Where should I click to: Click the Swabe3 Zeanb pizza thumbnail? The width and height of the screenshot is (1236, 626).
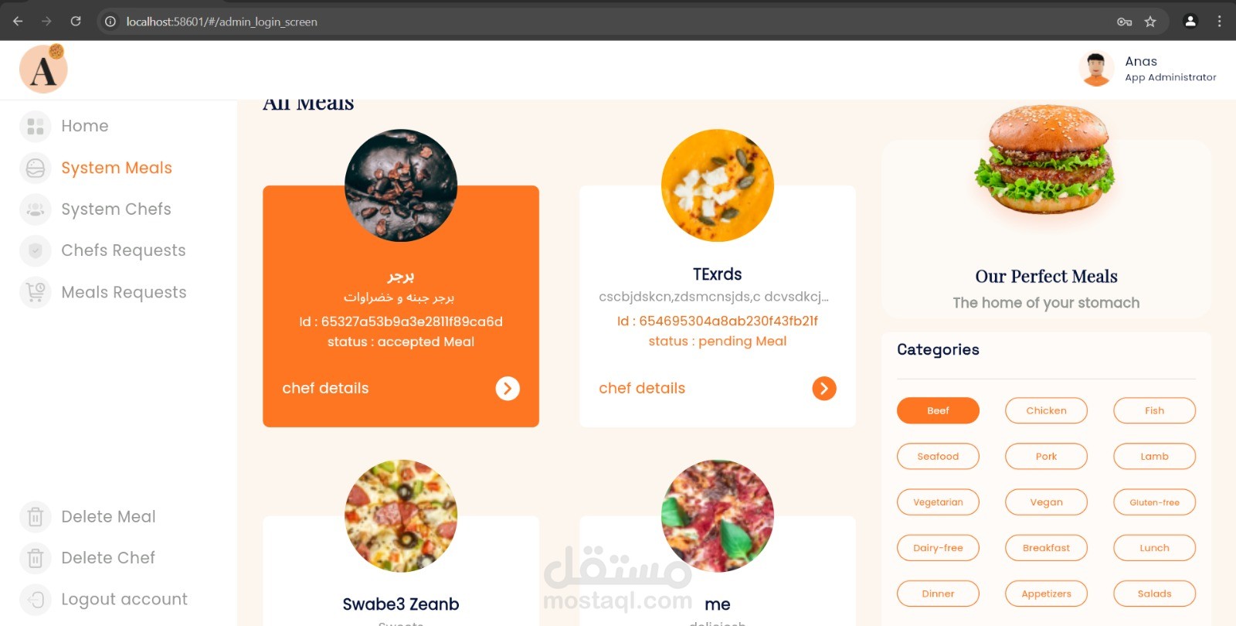tap(401, 515)
